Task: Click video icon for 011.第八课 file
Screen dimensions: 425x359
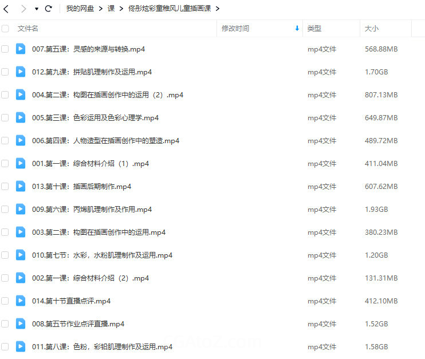Action: (x=21, y=347)
